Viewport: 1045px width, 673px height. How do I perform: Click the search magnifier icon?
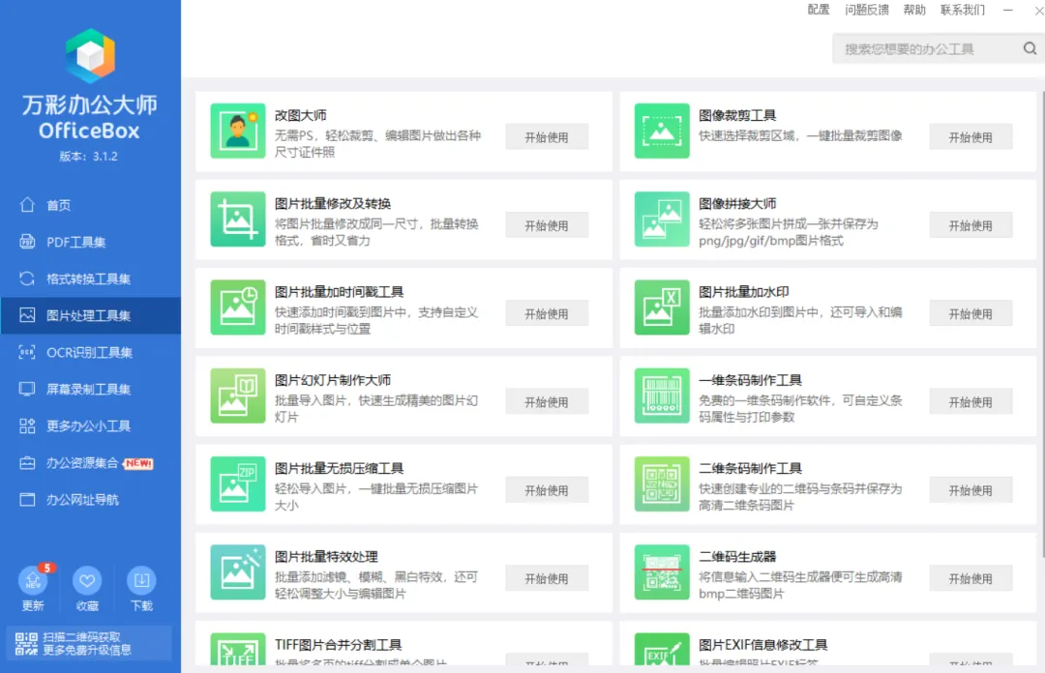(x=1030, y=48)
